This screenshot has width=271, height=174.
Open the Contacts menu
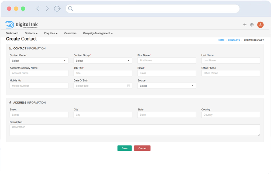(x=31, y=33)
